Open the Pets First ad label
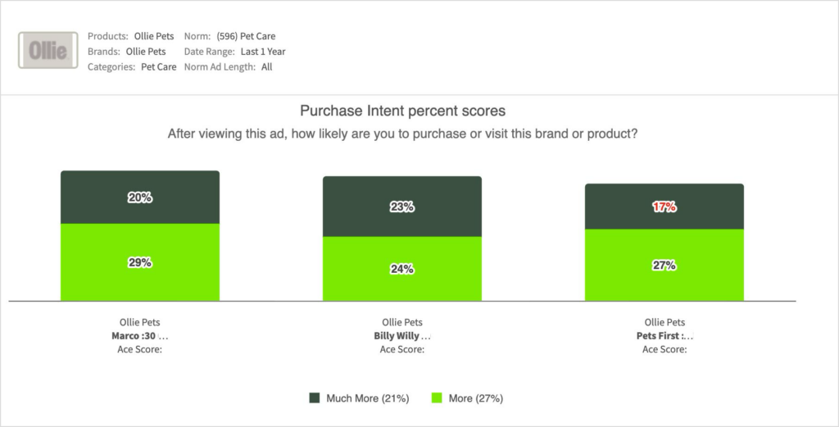The height and width of the screenshot is (427, 839). coord(664,336)
